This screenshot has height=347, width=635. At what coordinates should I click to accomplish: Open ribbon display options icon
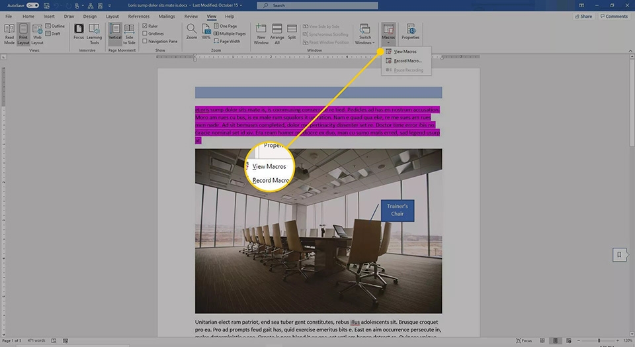[581, 6]
